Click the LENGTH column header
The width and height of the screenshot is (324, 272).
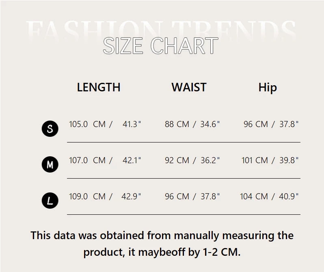(99, 87)
